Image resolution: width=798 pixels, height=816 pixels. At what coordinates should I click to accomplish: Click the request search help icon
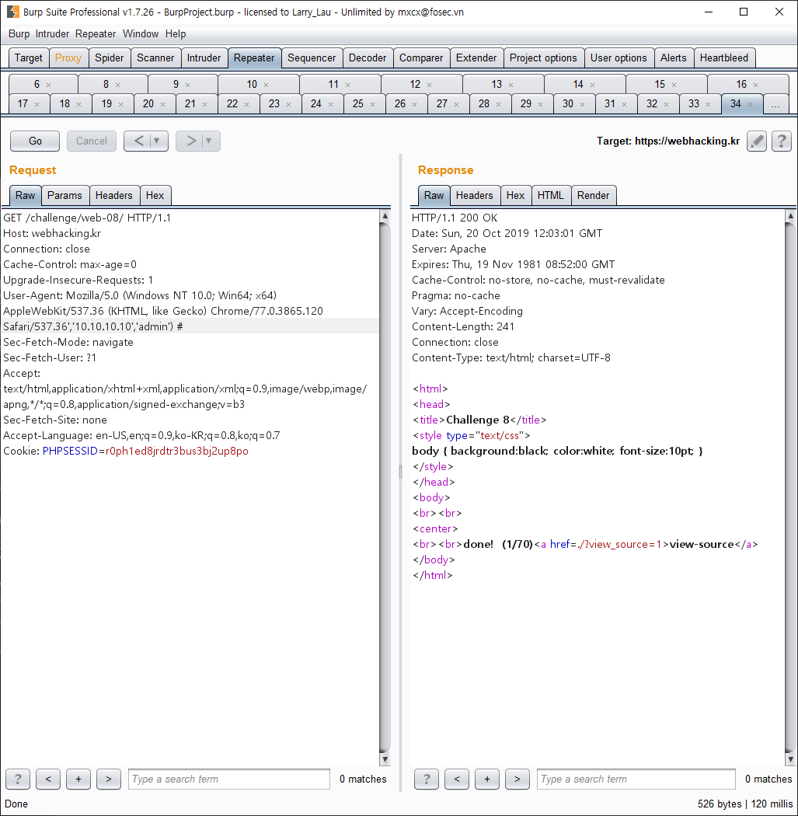coord(18,779)
